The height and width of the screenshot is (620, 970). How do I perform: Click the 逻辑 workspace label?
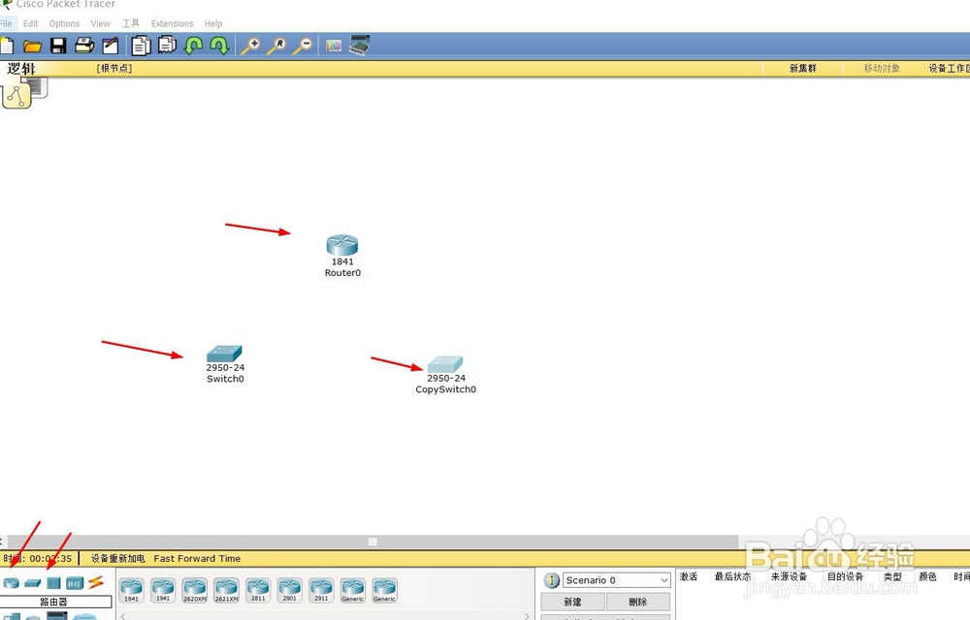click(x=21, y=69)
